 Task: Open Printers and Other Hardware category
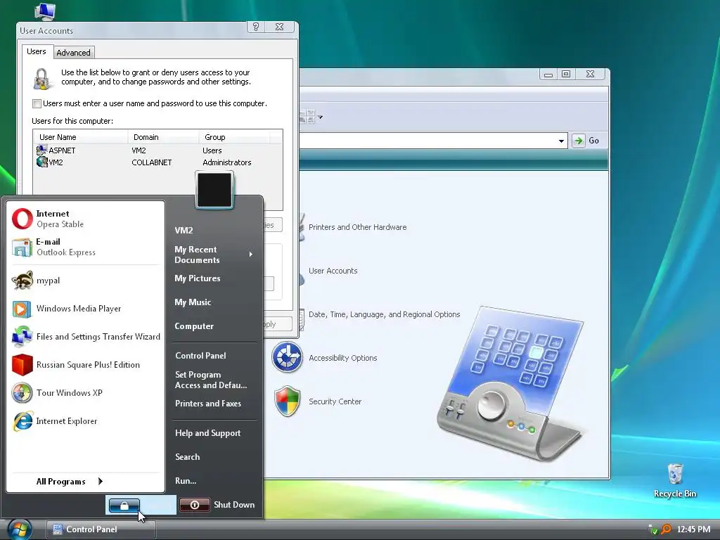tap(358, 227)
